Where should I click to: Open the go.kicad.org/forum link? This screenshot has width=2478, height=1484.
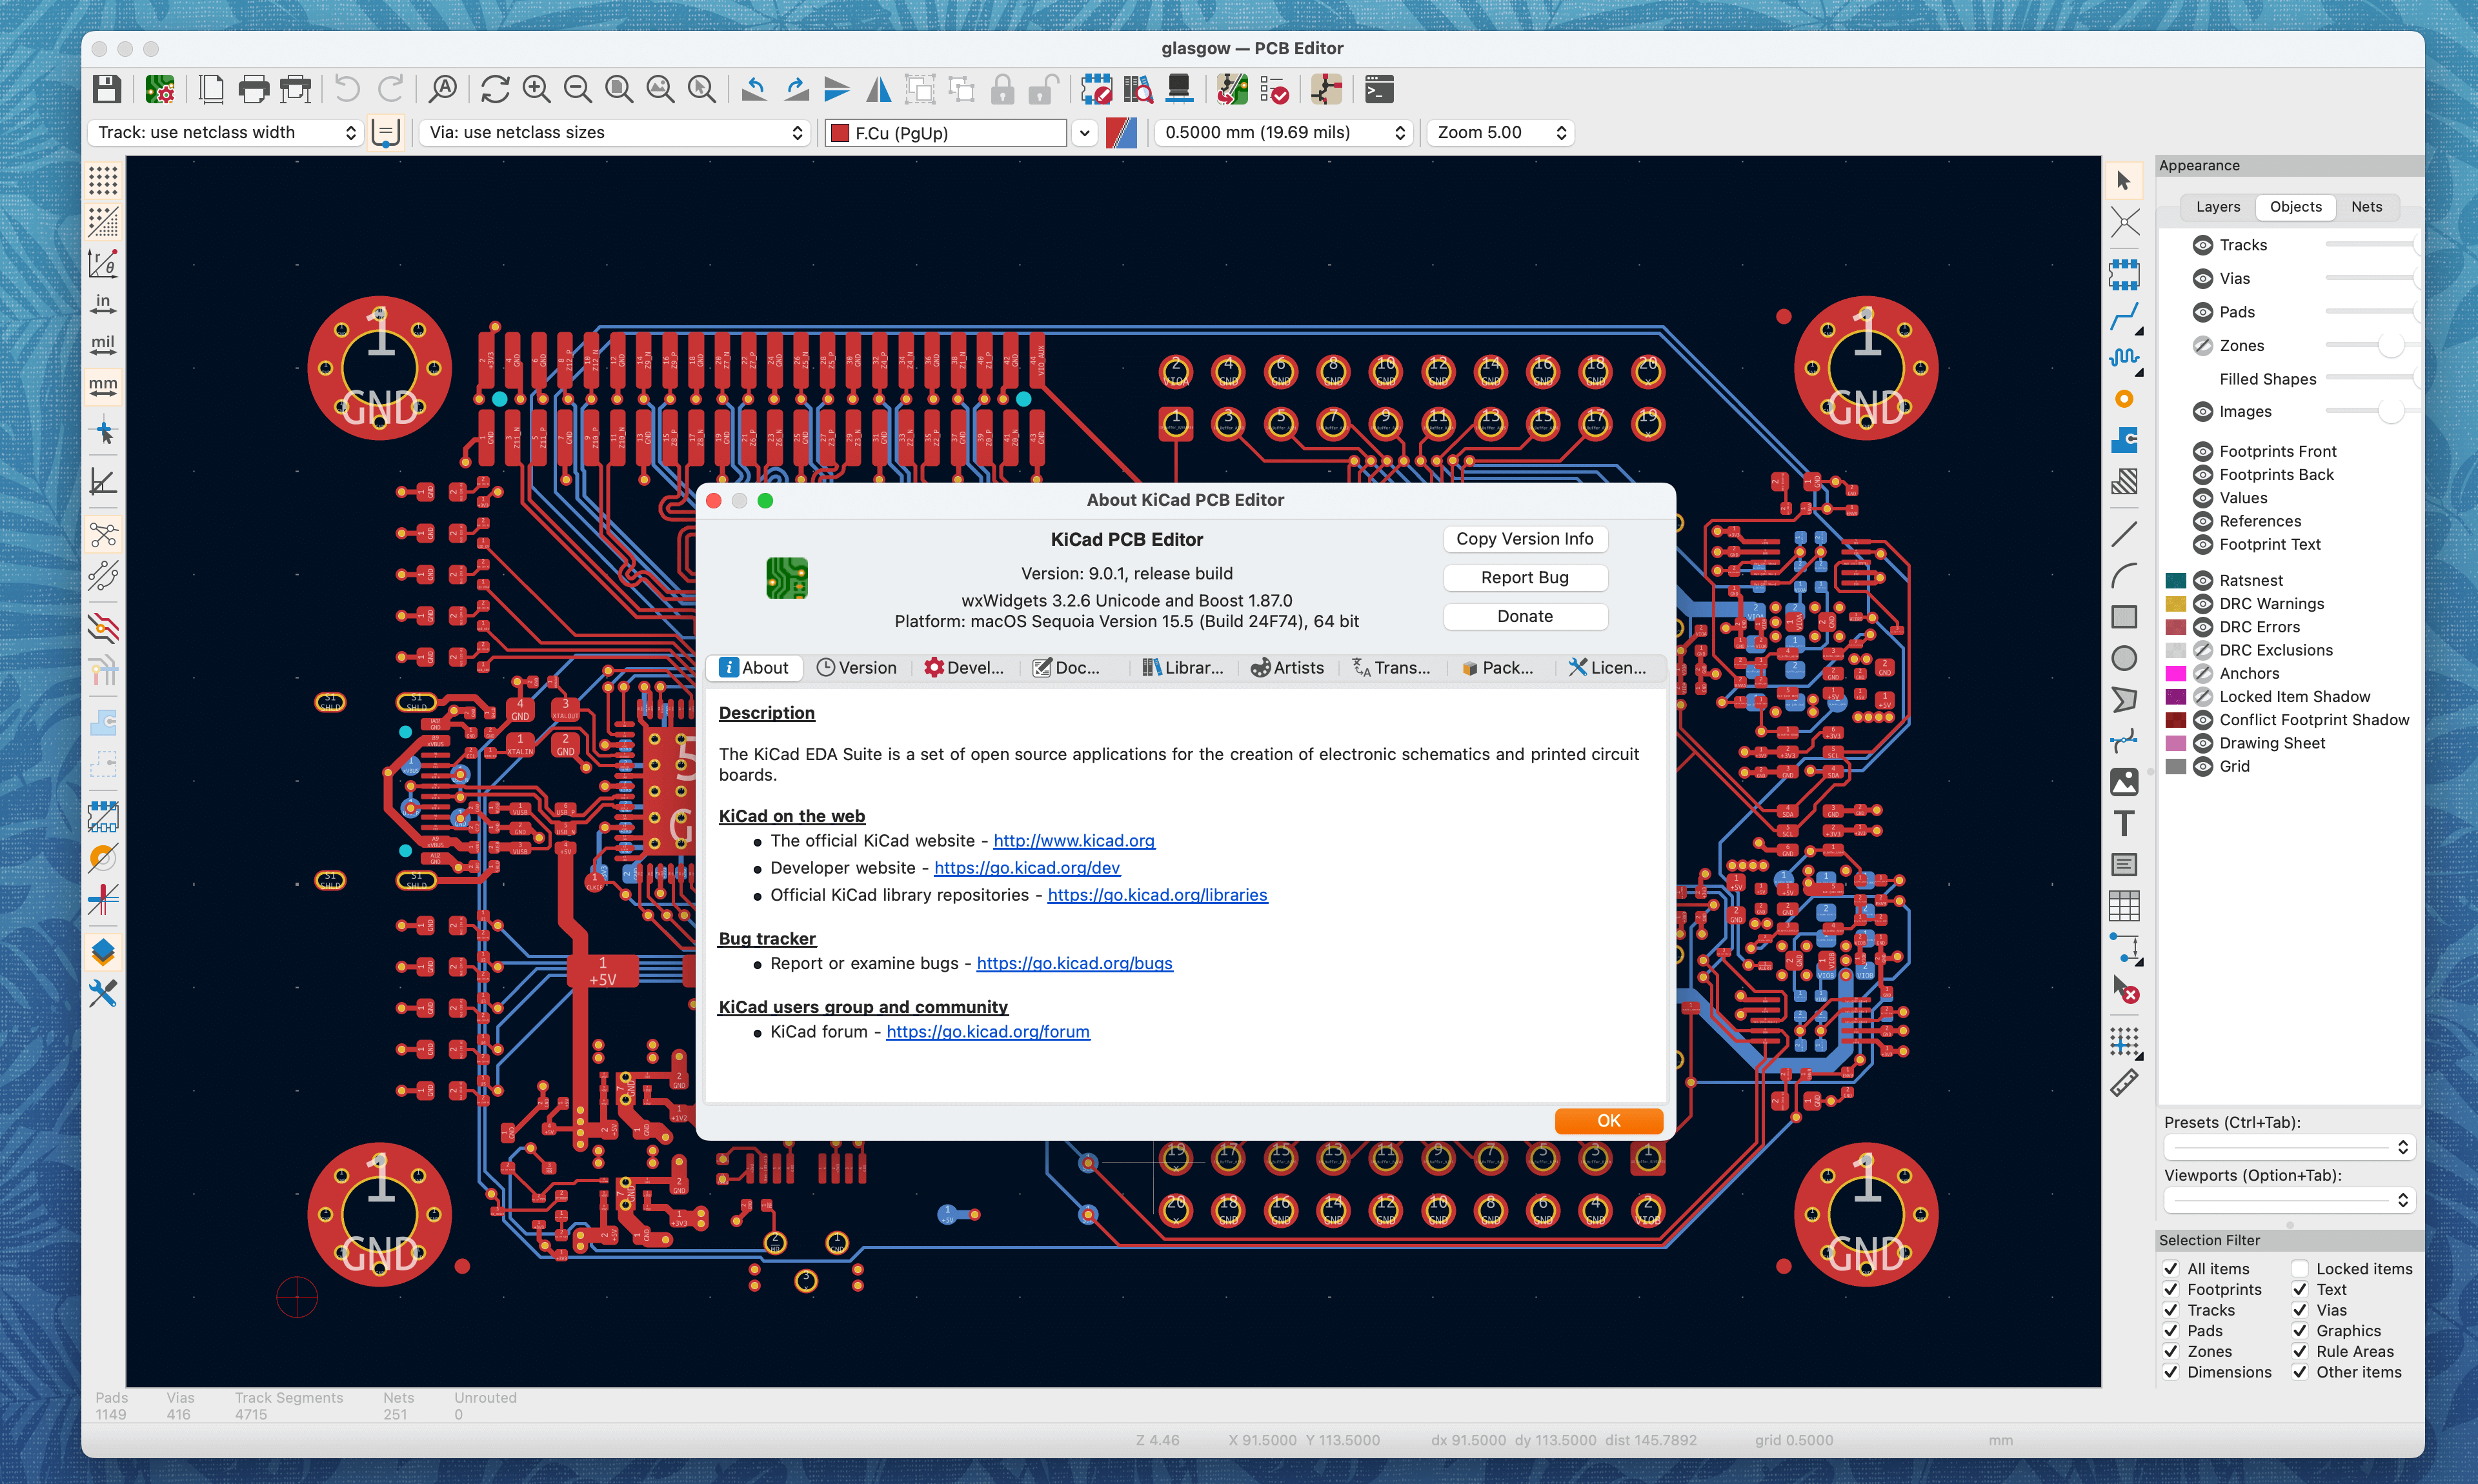(988, 1032)
